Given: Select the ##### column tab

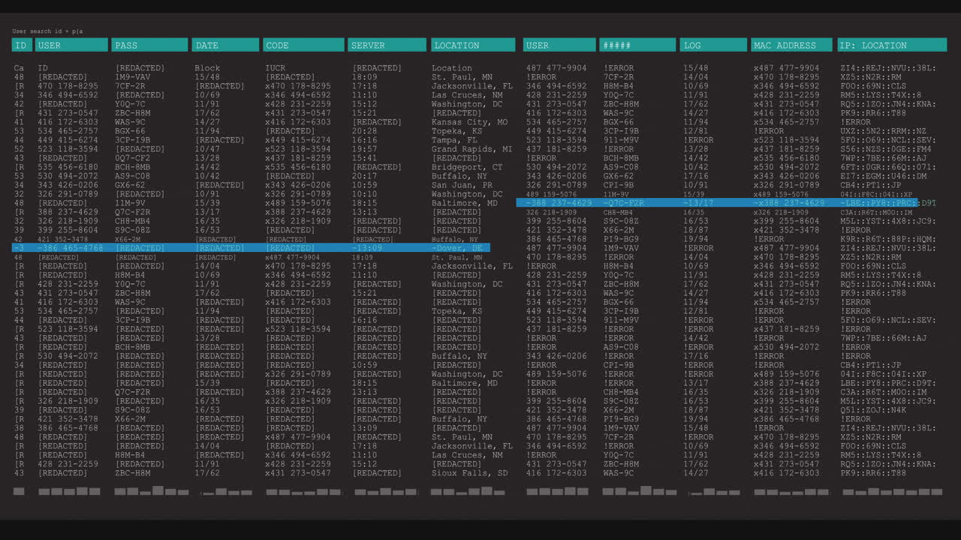Looking at the screenshot, I should (x=637, y=45).
